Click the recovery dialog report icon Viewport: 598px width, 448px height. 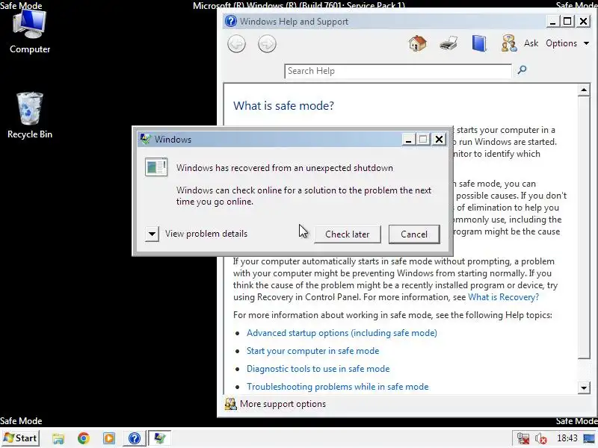(x=156, y=167)
